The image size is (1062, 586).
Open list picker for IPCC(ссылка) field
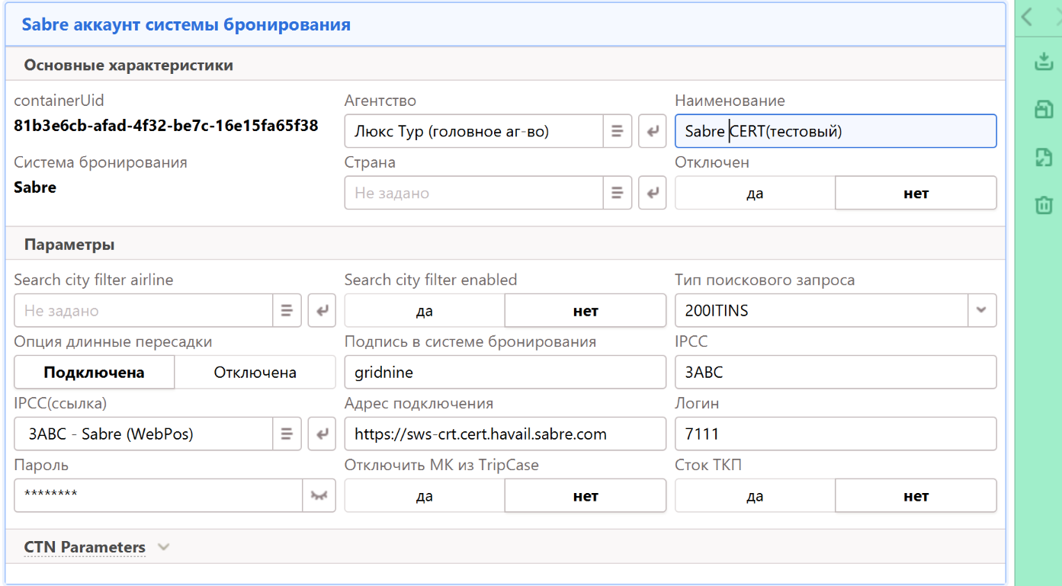[287, 434]
